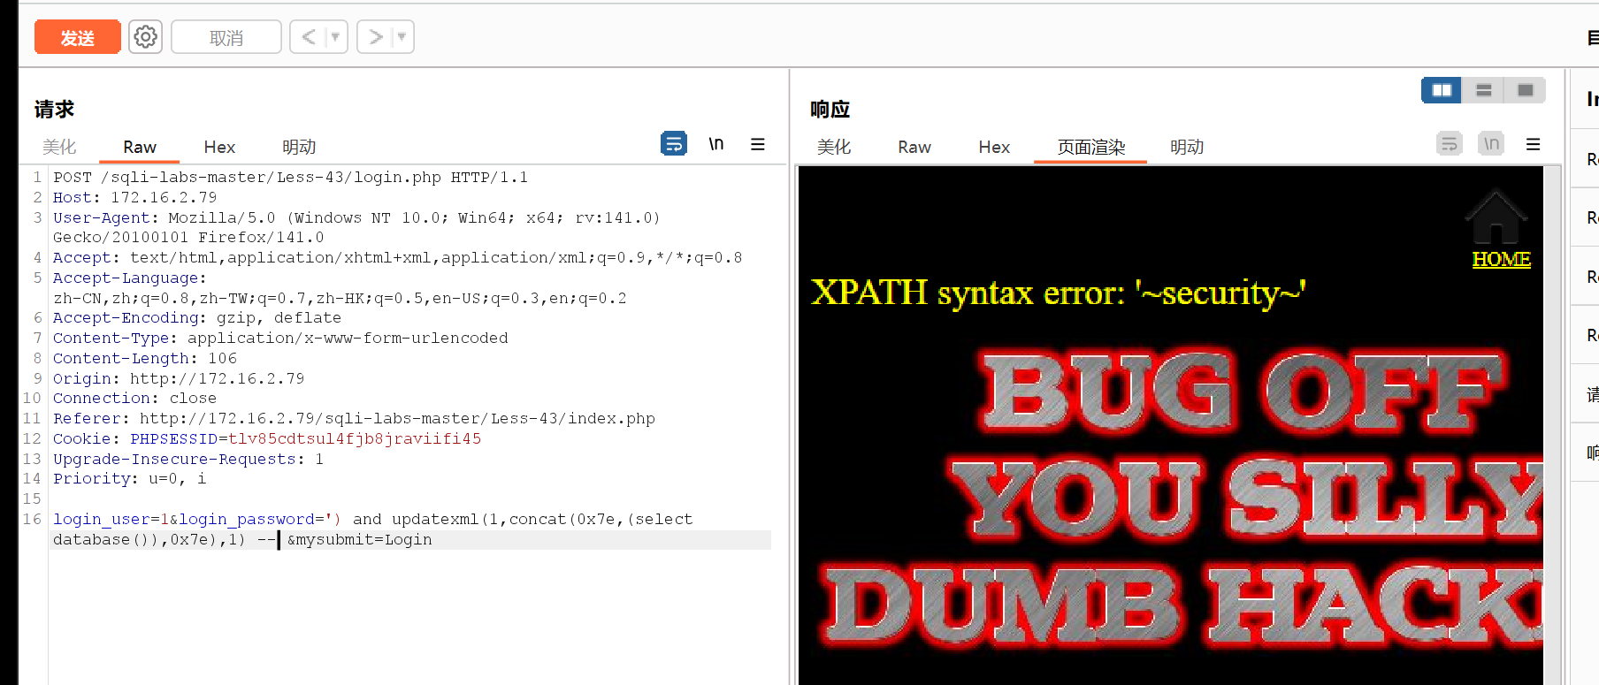Click the Content-Length: 106 header
Screen dimensions: 1599x685
[145, 358]
